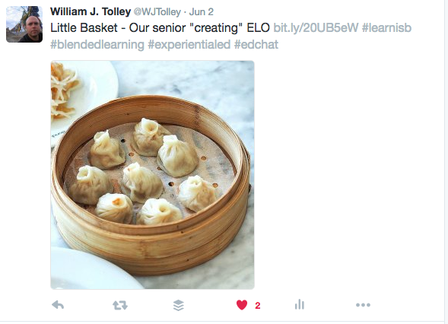
Task: Open the three-dot more options menu
Action: click(363, 305)
